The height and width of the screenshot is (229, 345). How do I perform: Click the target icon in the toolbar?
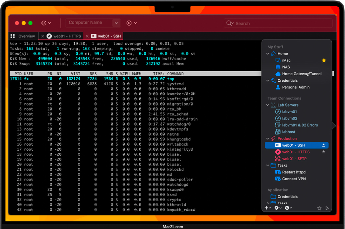pos(44,23)
